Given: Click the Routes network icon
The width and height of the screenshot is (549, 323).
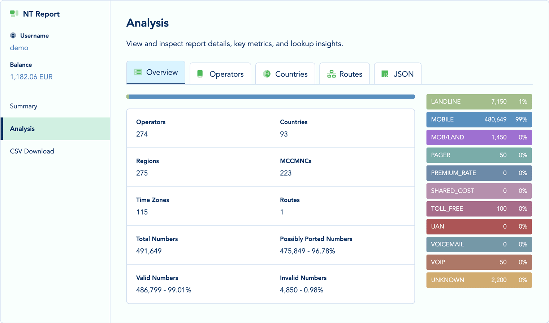Looking at the screenshot, I should [331, 74].
